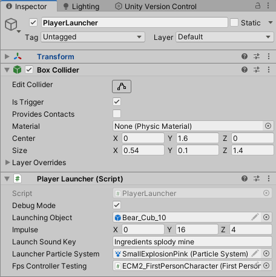Toggle the Inspector lock icon
The image size is (276, 277).
point(258,5)
